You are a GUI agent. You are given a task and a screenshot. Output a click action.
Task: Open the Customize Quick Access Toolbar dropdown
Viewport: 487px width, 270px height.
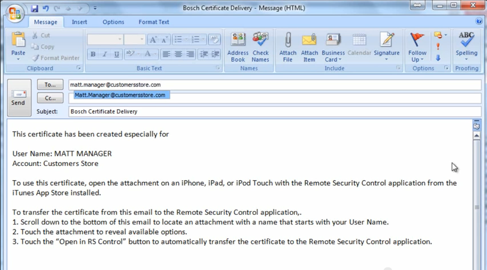95,8
